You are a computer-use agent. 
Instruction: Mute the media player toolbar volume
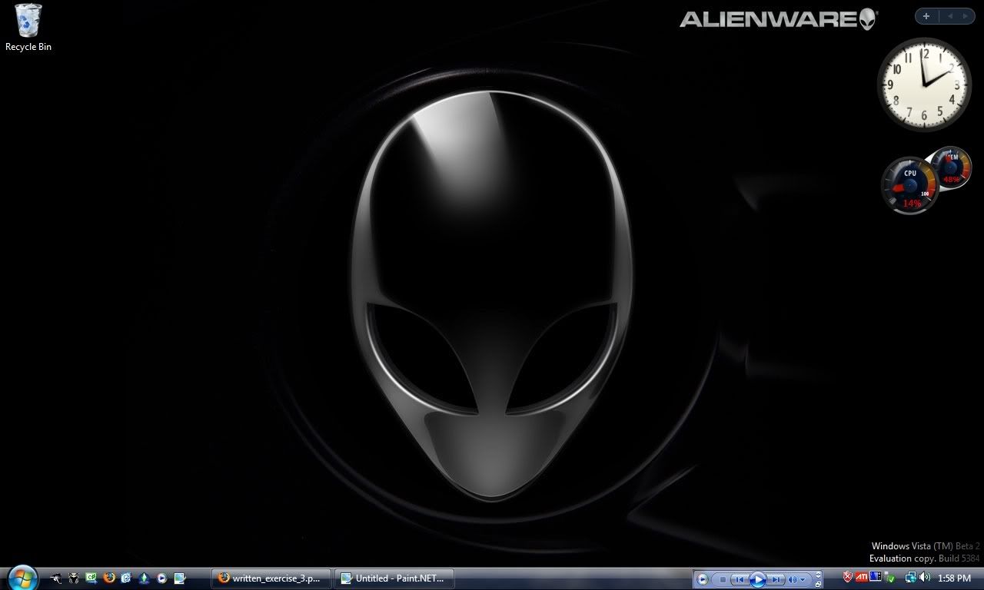[x=792, y=579]
